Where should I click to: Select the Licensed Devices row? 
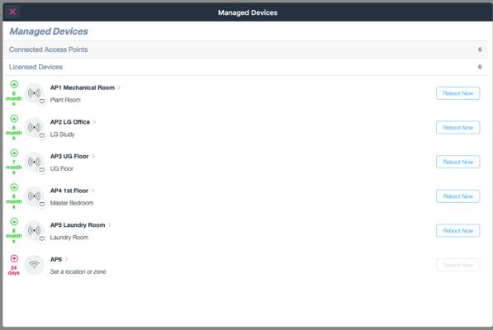[x=245, y=67]
